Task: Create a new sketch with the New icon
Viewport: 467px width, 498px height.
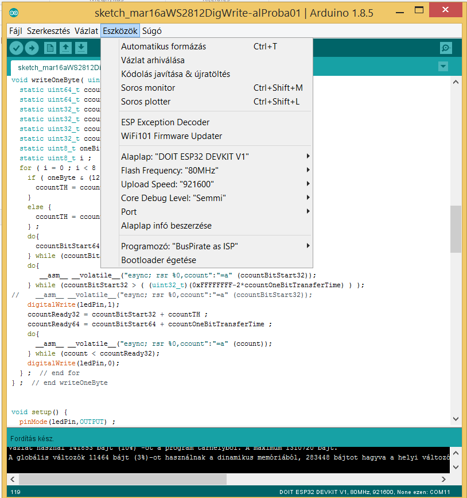Action: pos(50,48)
